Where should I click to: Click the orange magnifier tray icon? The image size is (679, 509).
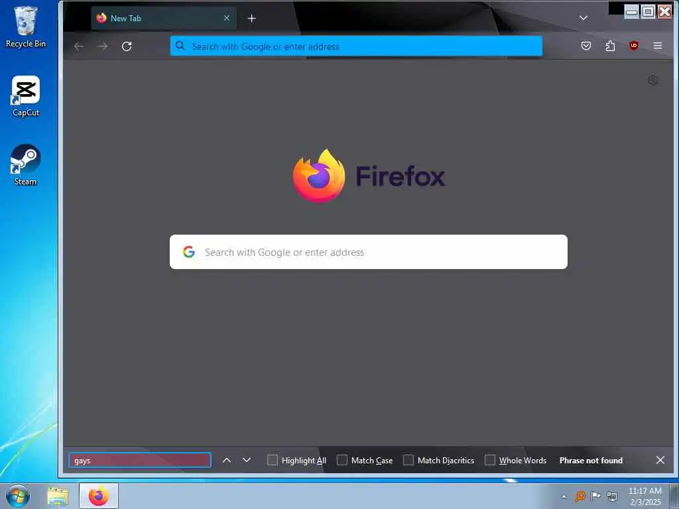[580, 496]
